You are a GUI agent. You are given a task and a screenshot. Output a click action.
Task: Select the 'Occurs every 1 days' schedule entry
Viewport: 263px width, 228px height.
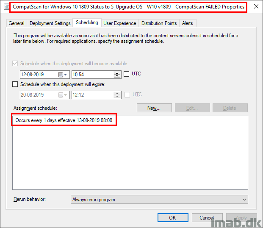[64, 120]
